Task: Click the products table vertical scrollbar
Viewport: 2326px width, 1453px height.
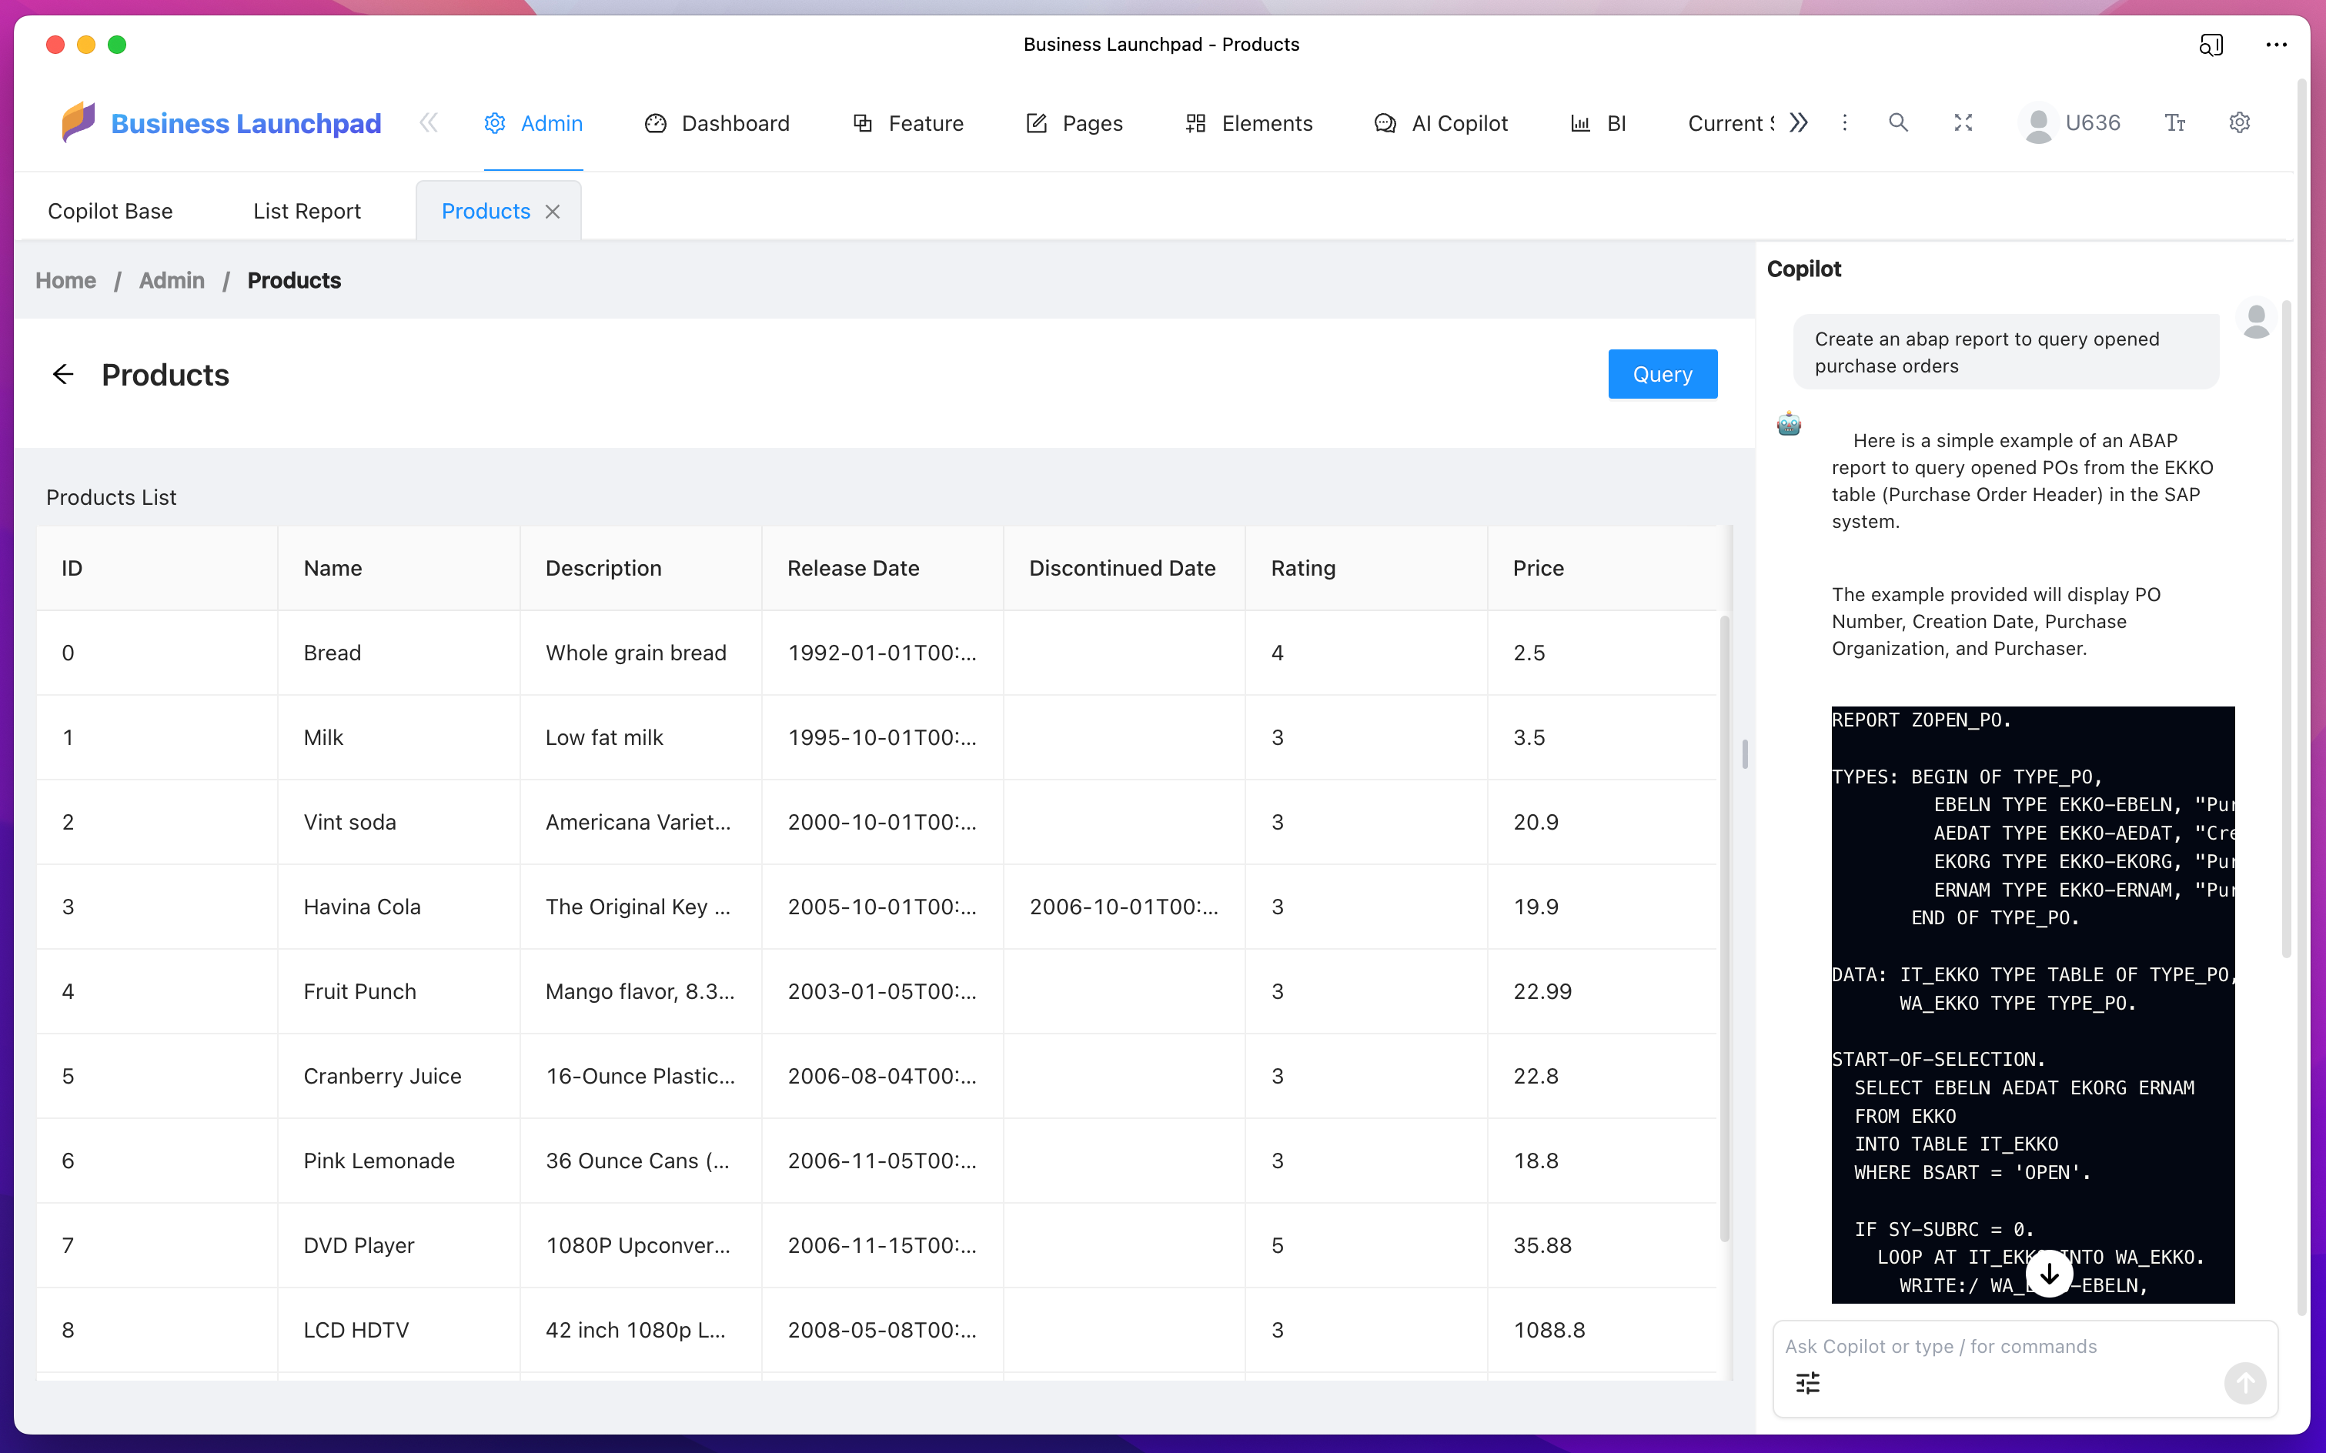Action: pyautogui.click(x=1724, y=927)
